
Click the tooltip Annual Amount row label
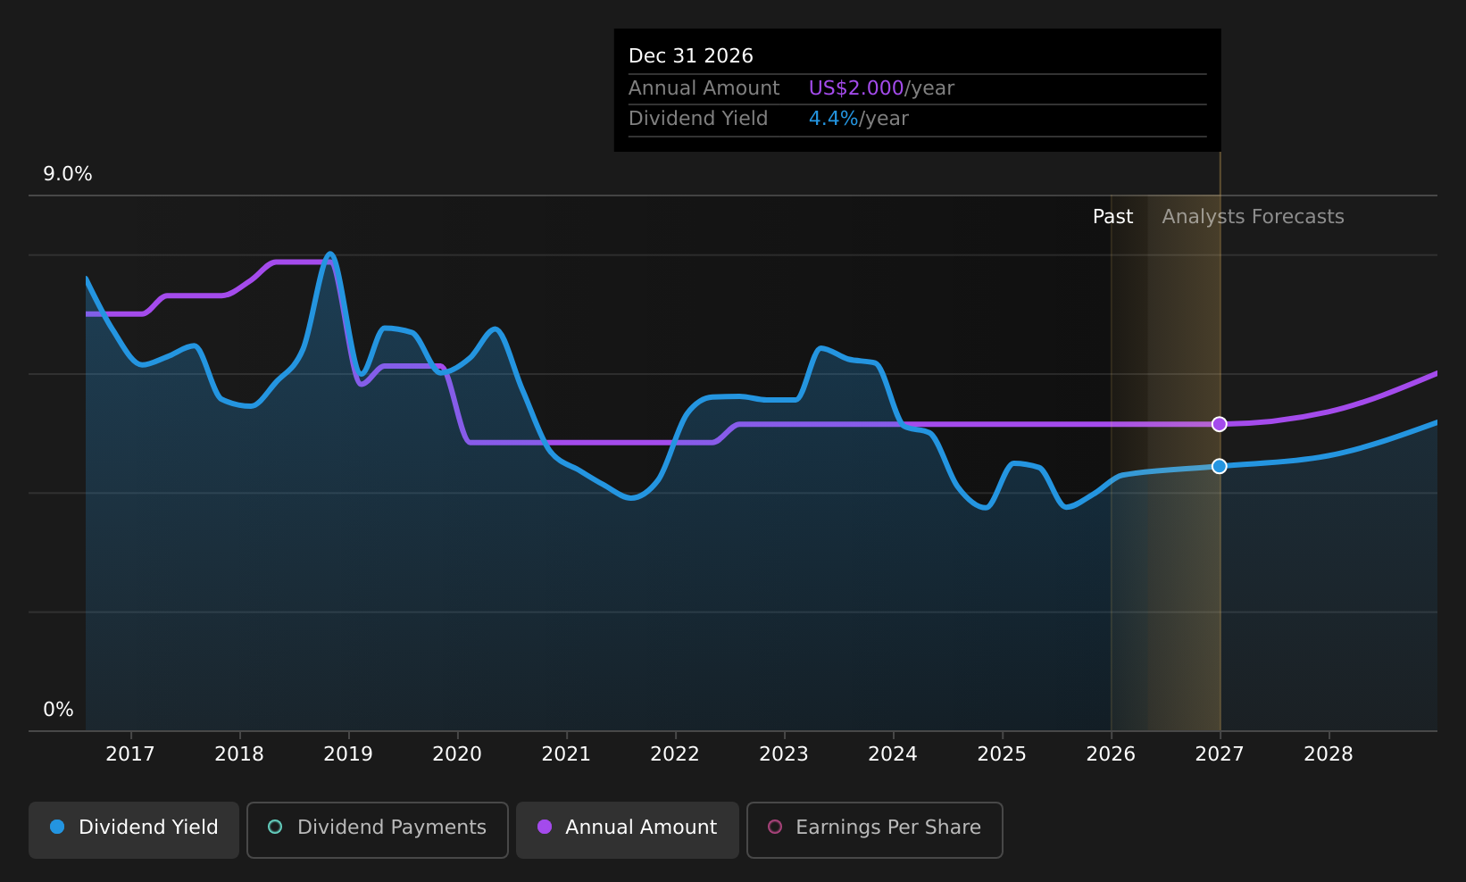coord(704,88)
